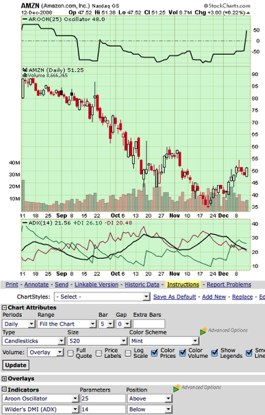This screenshot has height=415, width=265.
Task: Open the Color Scheme Mint dropdown
Action: coord(164,341)
